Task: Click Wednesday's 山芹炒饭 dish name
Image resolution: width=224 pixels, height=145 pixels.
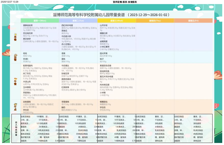Action: 103,25
